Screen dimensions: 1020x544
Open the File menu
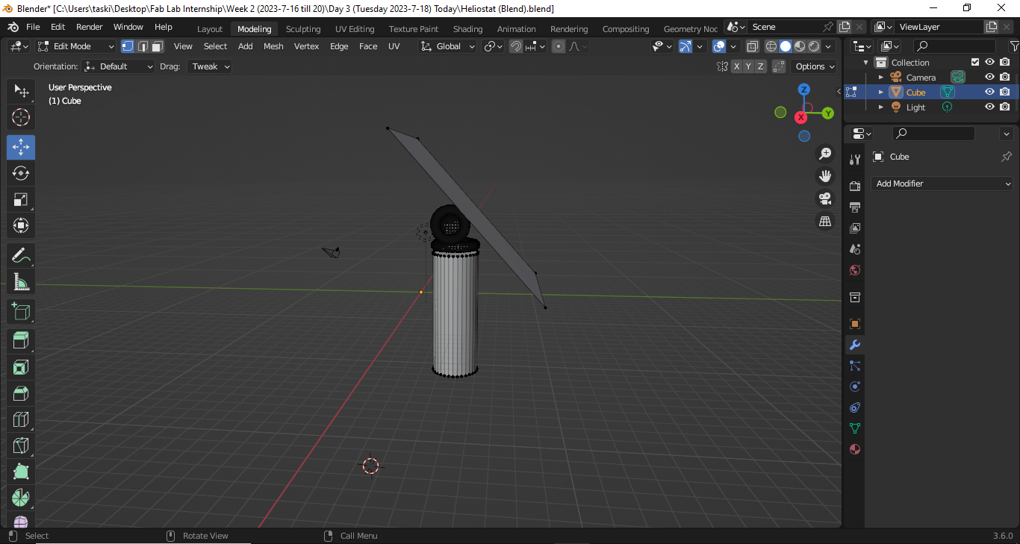pyautogui.click(x=33, y=27)
